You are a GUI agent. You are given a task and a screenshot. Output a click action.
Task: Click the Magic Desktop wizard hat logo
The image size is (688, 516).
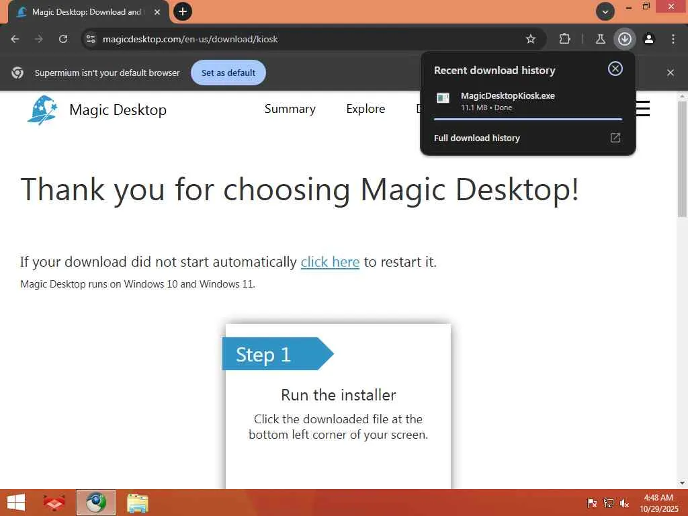click(x=42, y=110)
